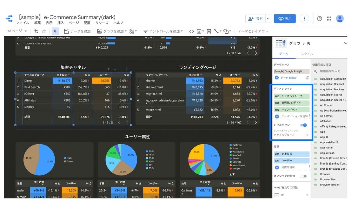The width and height of the screenshot is (351, 210).
Task: Open the ヘルプ menu
Action: (x=118, y=23)
